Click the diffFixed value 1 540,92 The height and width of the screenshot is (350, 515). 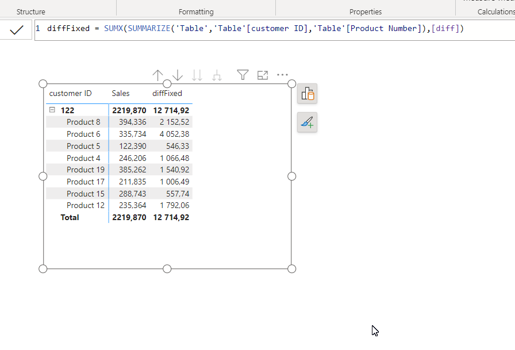click(x=174, y=170)
